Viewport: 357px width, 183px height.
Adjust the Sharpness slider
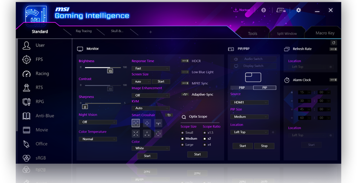coord(103,103)
